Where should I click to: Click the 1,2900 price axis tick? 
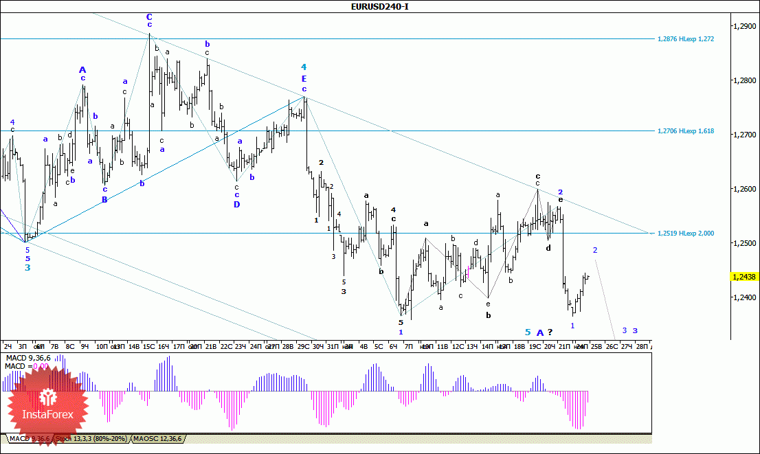pyautogui.click(x=746, y=26)
